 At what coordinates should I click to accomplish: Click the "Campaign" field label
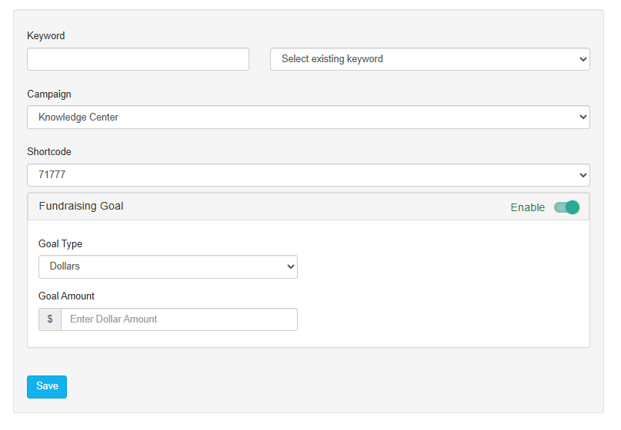[49, 94]
